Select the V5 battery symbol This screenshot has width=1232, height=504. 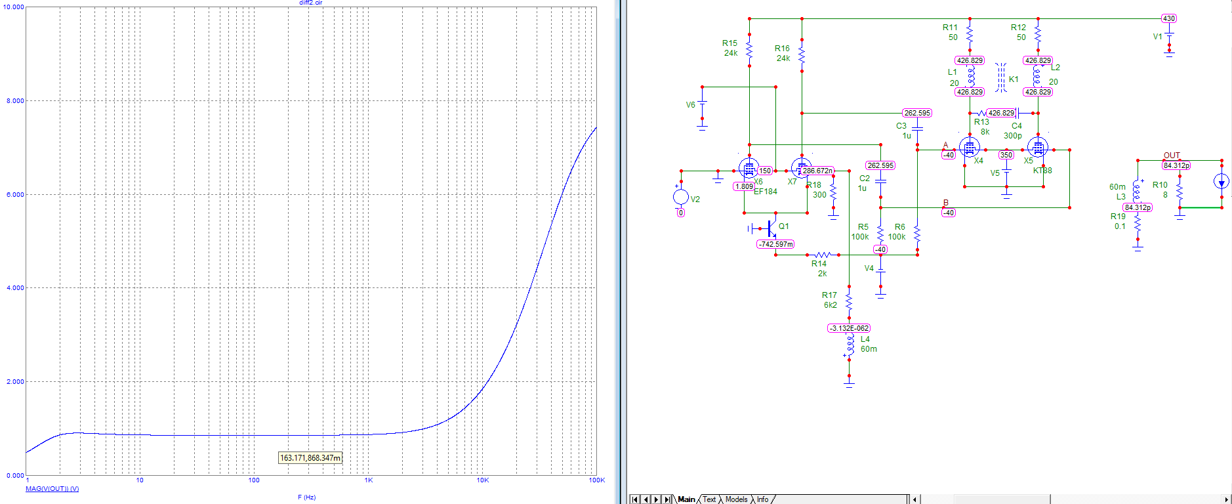pyautogui.click(x=1006, y=172)
